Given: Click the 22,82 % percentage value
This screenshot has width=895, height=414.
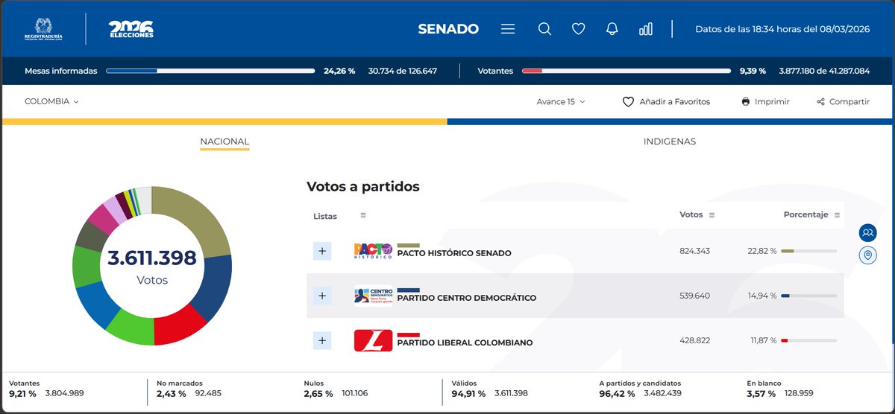Looking at the screenshot, I should coord(762,251).
